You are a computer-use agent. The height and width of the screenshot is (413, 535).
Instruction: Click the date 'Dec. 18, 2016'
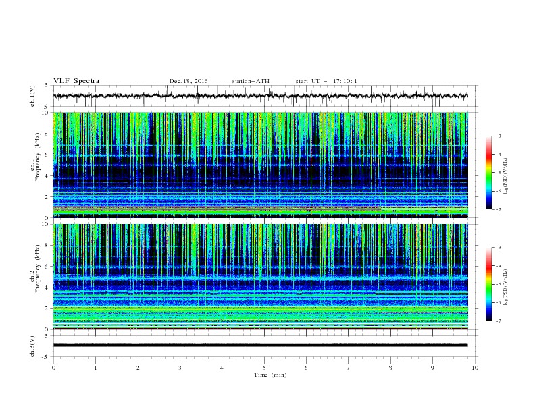point(188,81)
